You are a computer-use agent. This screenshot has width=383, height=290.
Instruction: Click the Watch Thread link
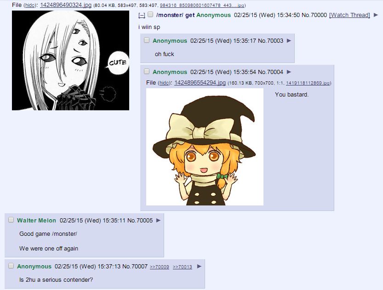pos(350,15)
